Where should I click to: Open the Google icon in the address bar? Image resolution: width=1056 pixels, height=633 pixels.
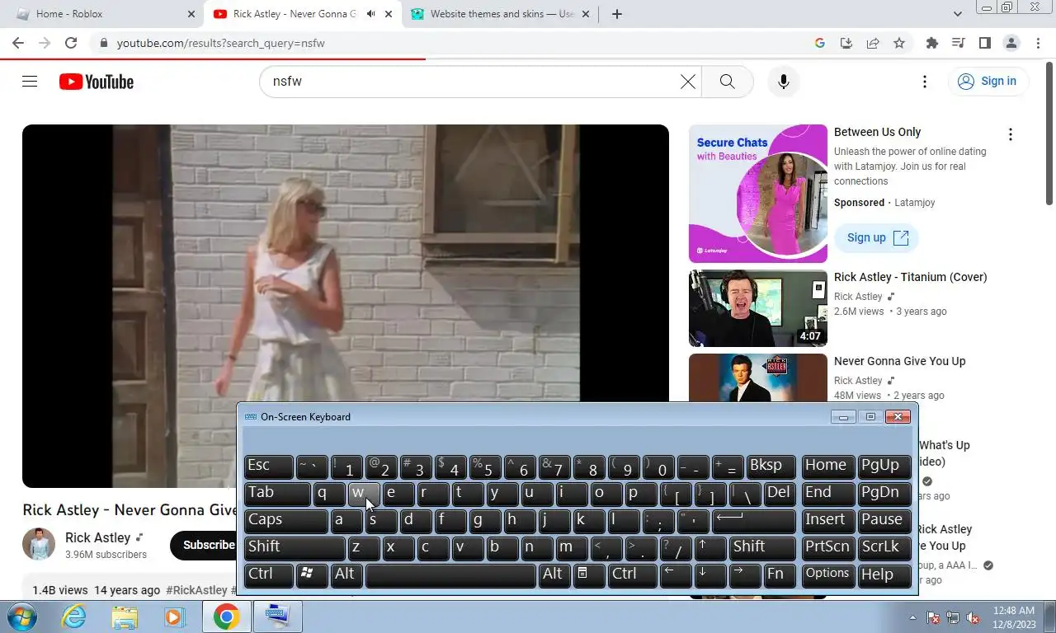click(x=819, y=43)
